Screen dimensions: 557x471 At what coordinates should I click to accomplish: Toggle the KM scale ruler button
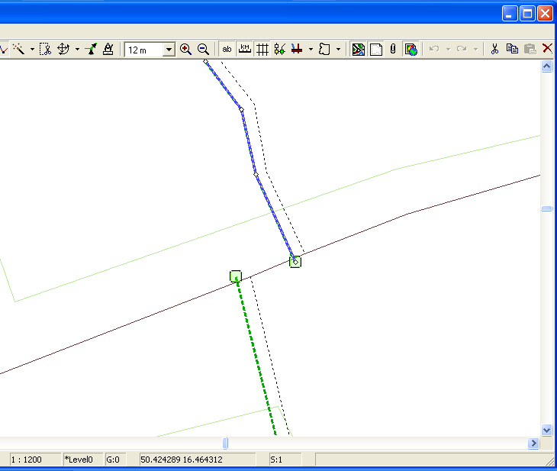coord(244,49)
